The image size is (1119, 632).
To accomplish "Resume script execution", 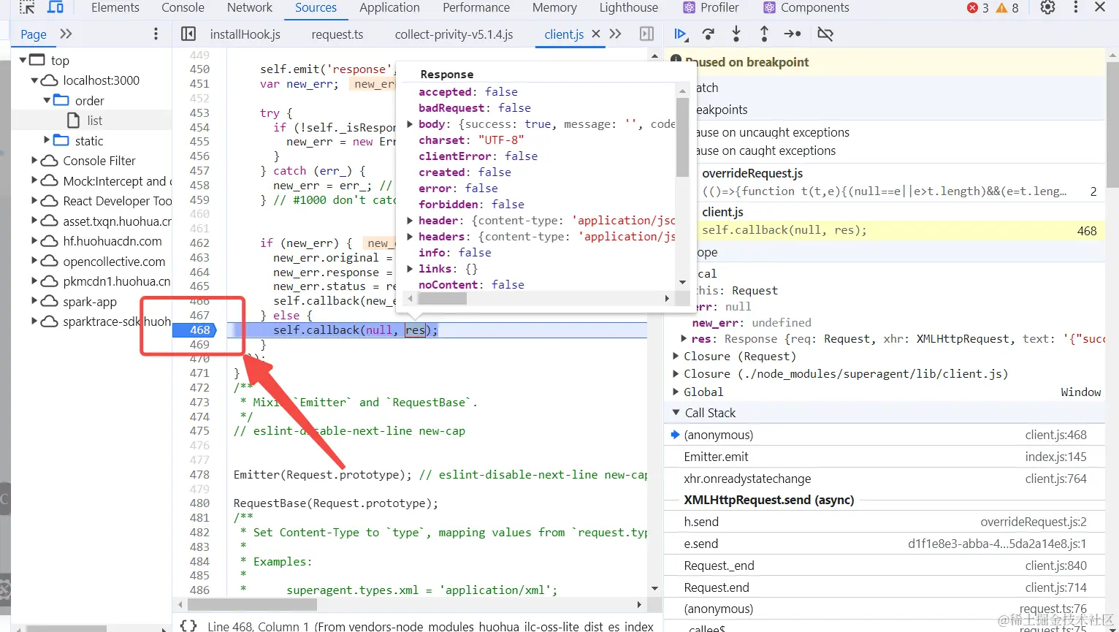I will (680, 34).
